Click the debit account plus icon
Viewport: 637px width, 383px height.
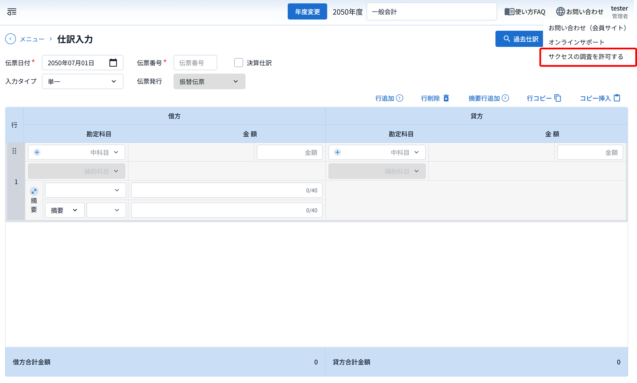coord(37,152)
